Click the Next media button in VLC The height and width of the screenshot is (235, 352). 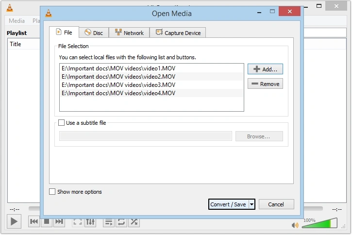59,222
